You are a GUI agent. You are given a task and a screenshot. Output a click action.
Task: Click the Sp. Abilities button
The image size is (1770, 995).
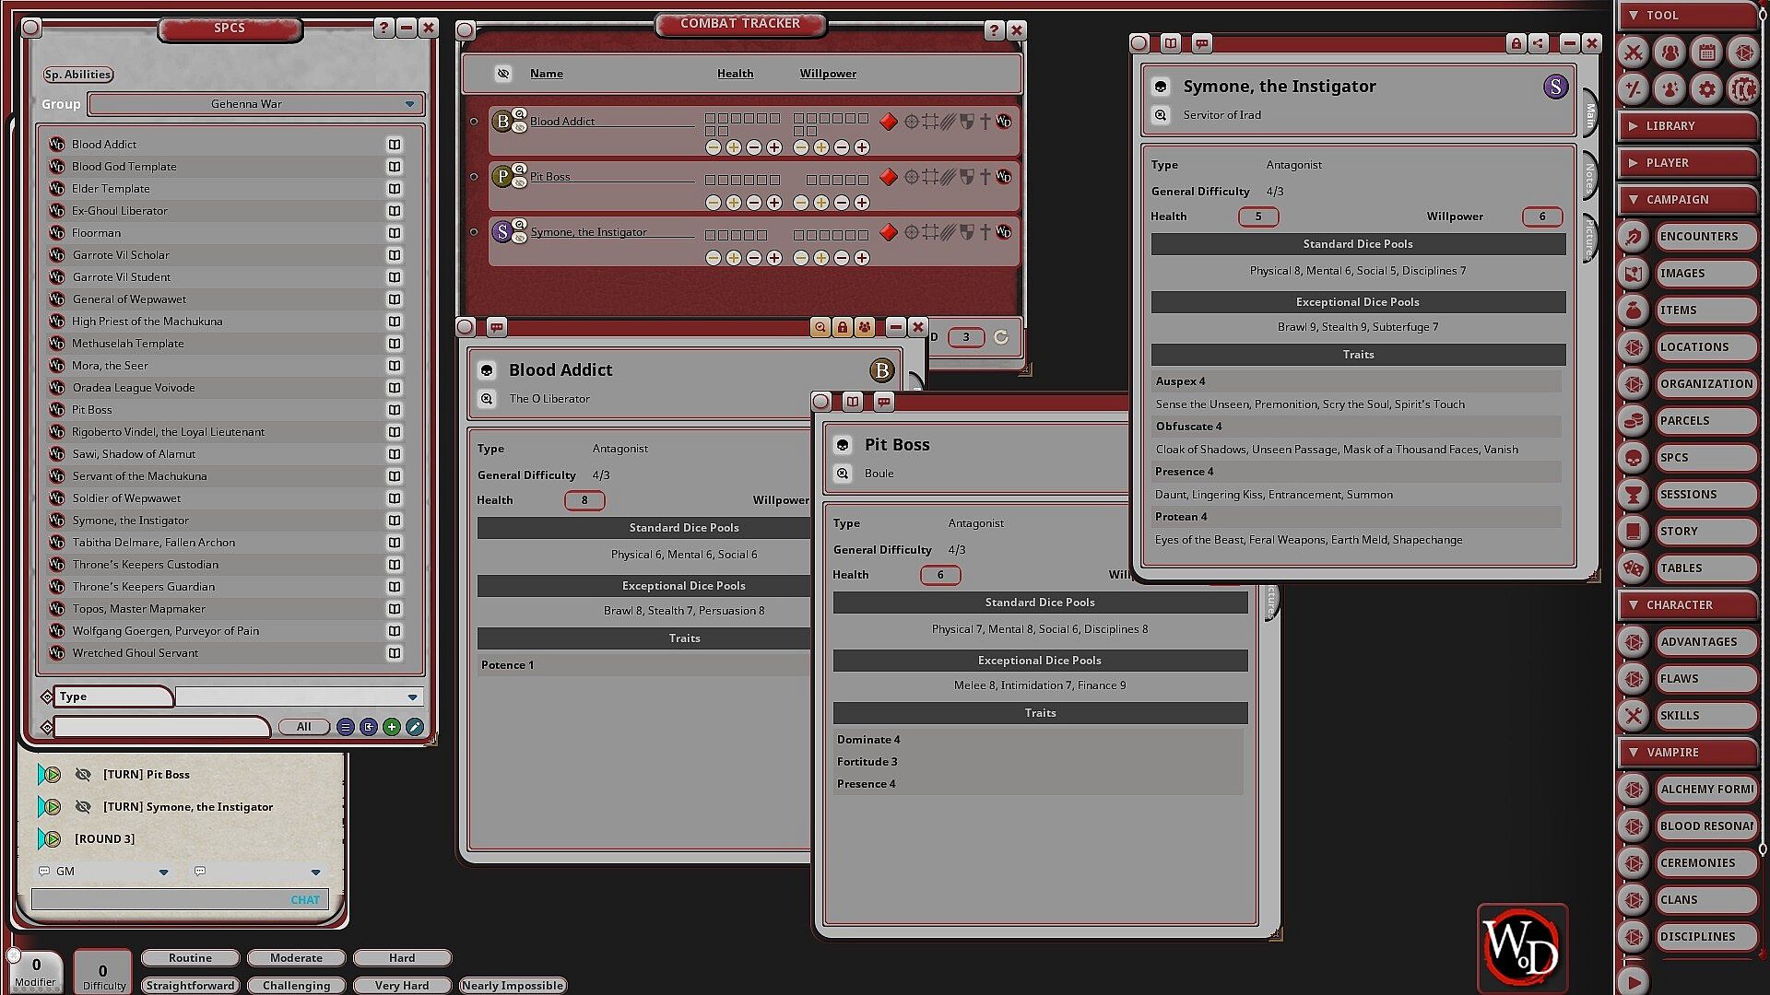[77, 75]
